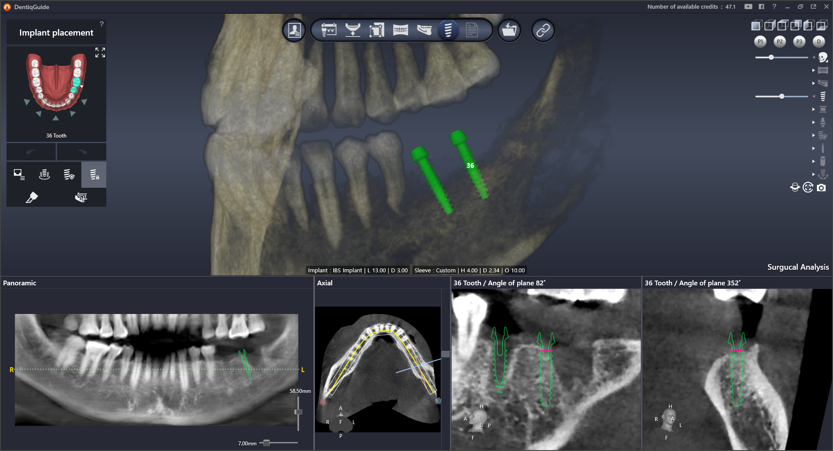
Task: Select the knife tool in Implant placement panel
Action: [32, 198]
